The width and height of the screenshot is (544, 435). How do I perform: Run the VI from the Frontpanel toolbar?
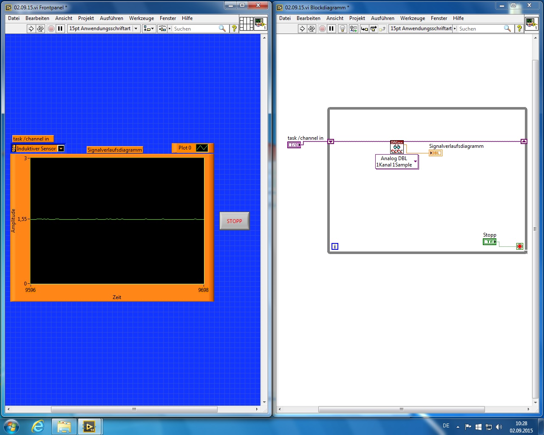(x=31, y=28)
